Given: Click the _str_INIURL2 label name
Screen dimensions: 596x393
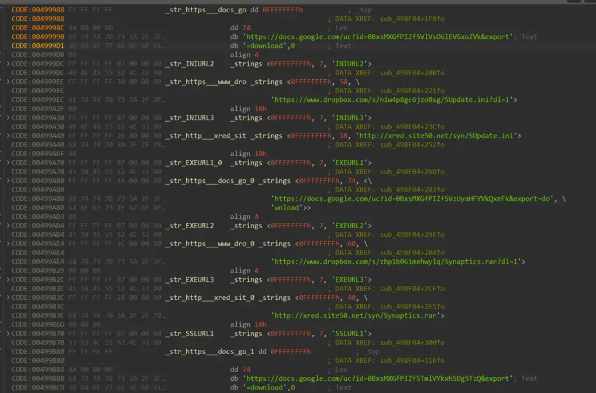Looking at the screenshot, I should (x=189, y=64).
